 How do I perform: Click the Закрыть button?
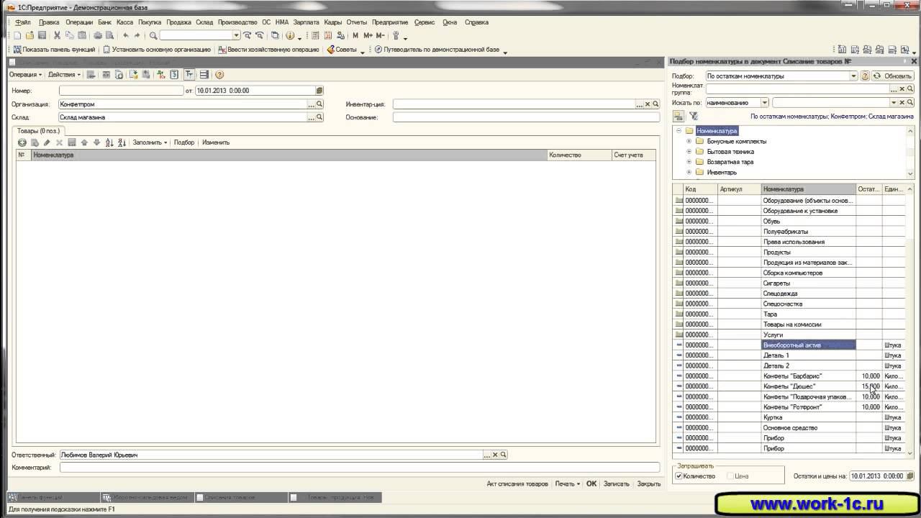(x=649, y=483)
